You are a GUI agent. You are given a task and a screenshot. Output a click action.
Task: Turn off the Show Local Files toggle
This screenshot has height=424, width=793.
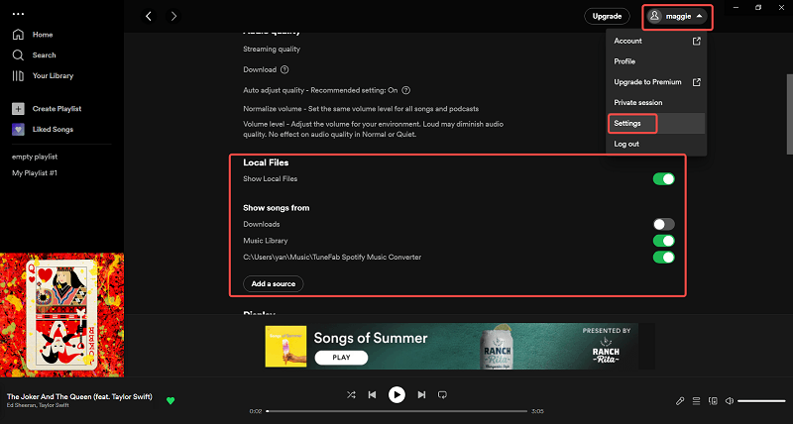[x=663, y=179]
